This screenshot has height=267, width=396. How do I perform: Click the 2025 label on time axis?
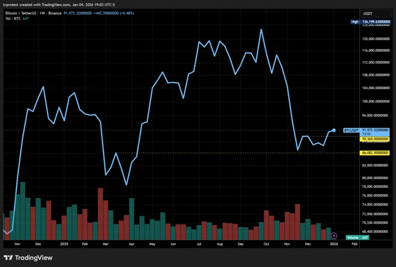coord(64,244)
